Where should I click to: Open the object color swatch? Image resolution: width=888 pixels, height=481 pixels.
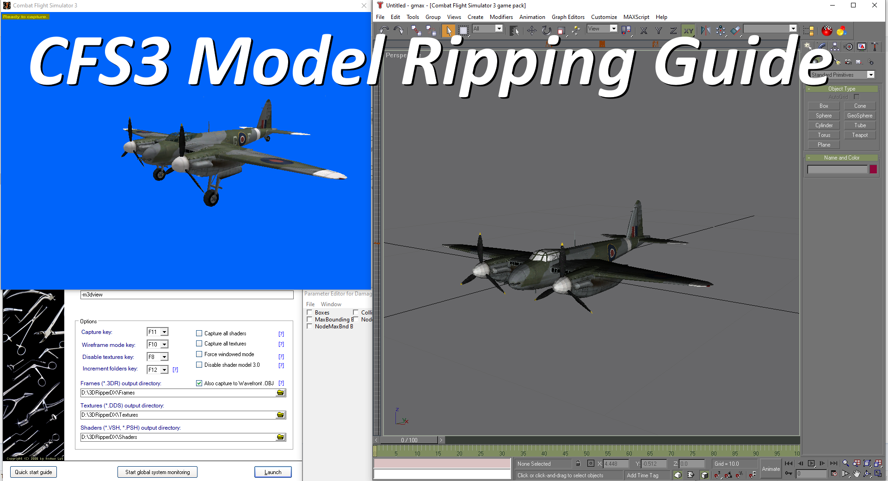click(x=873, y=169)
